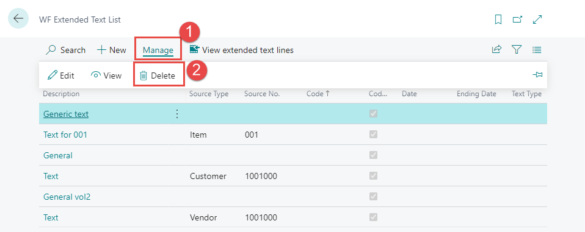Screen dimensions: 585x232
Task: Click the expand page arrows icon
Action: pos(537,19)
